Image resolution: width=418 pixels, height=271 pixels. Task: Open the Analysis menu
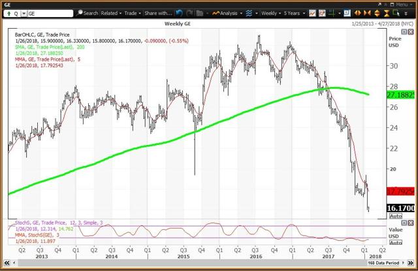[227, 13]
